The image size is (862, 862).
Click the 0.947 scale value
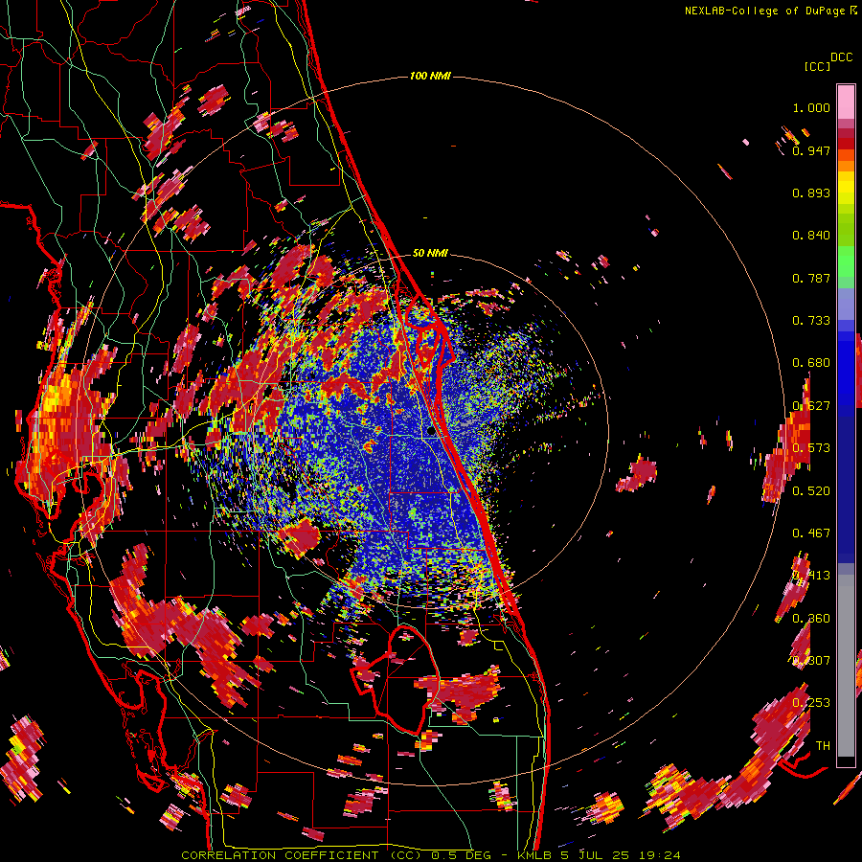[x=811, y=150]
